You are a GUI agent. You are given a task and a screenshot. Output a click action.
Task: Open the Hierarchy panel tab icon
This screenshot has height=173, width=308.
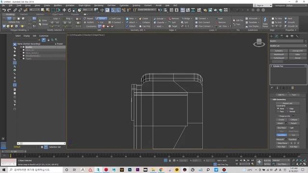[282, 36]
